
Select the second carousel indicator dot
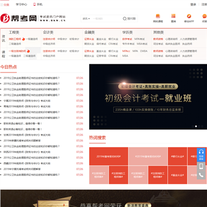click(196, 126)
